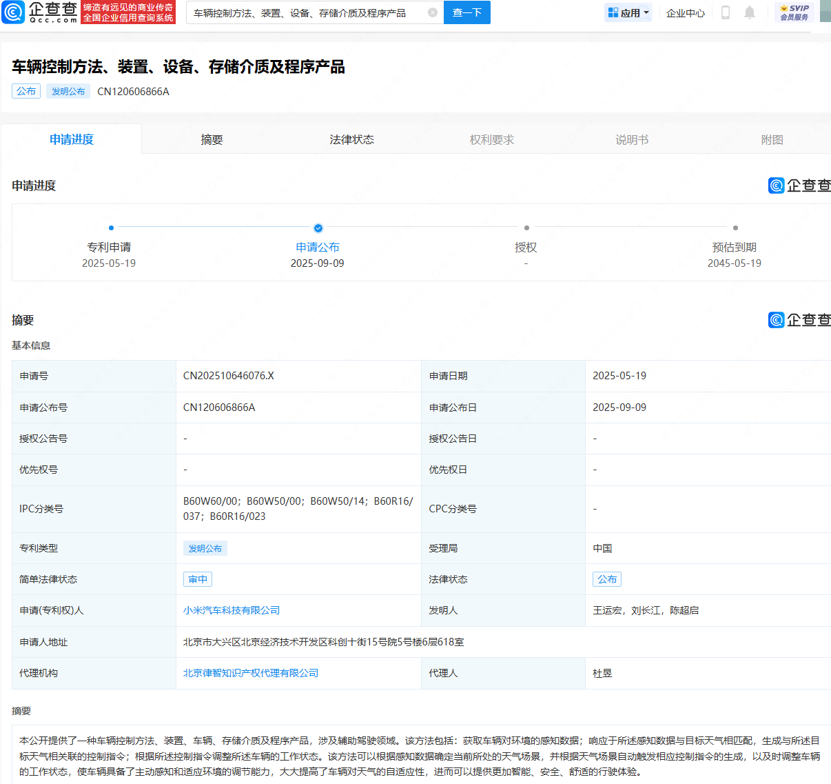Image resolution: width=831 pixels, height=784 pixels.
Task: Click the 授权 progress step dot
Action: [526, 228]
